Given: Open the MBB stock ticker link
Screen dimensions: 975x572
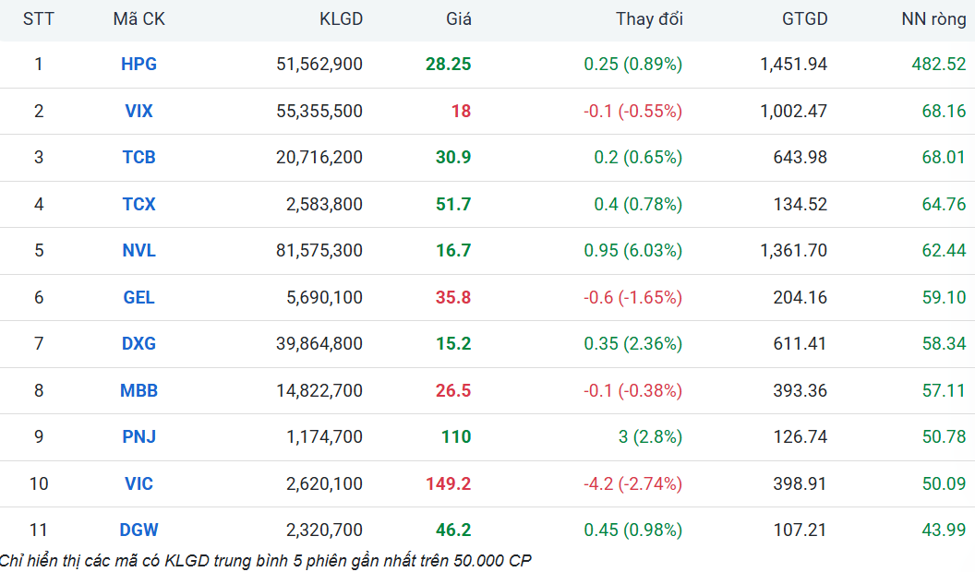Looking at the screenshot, I should (x=138, y=390).
